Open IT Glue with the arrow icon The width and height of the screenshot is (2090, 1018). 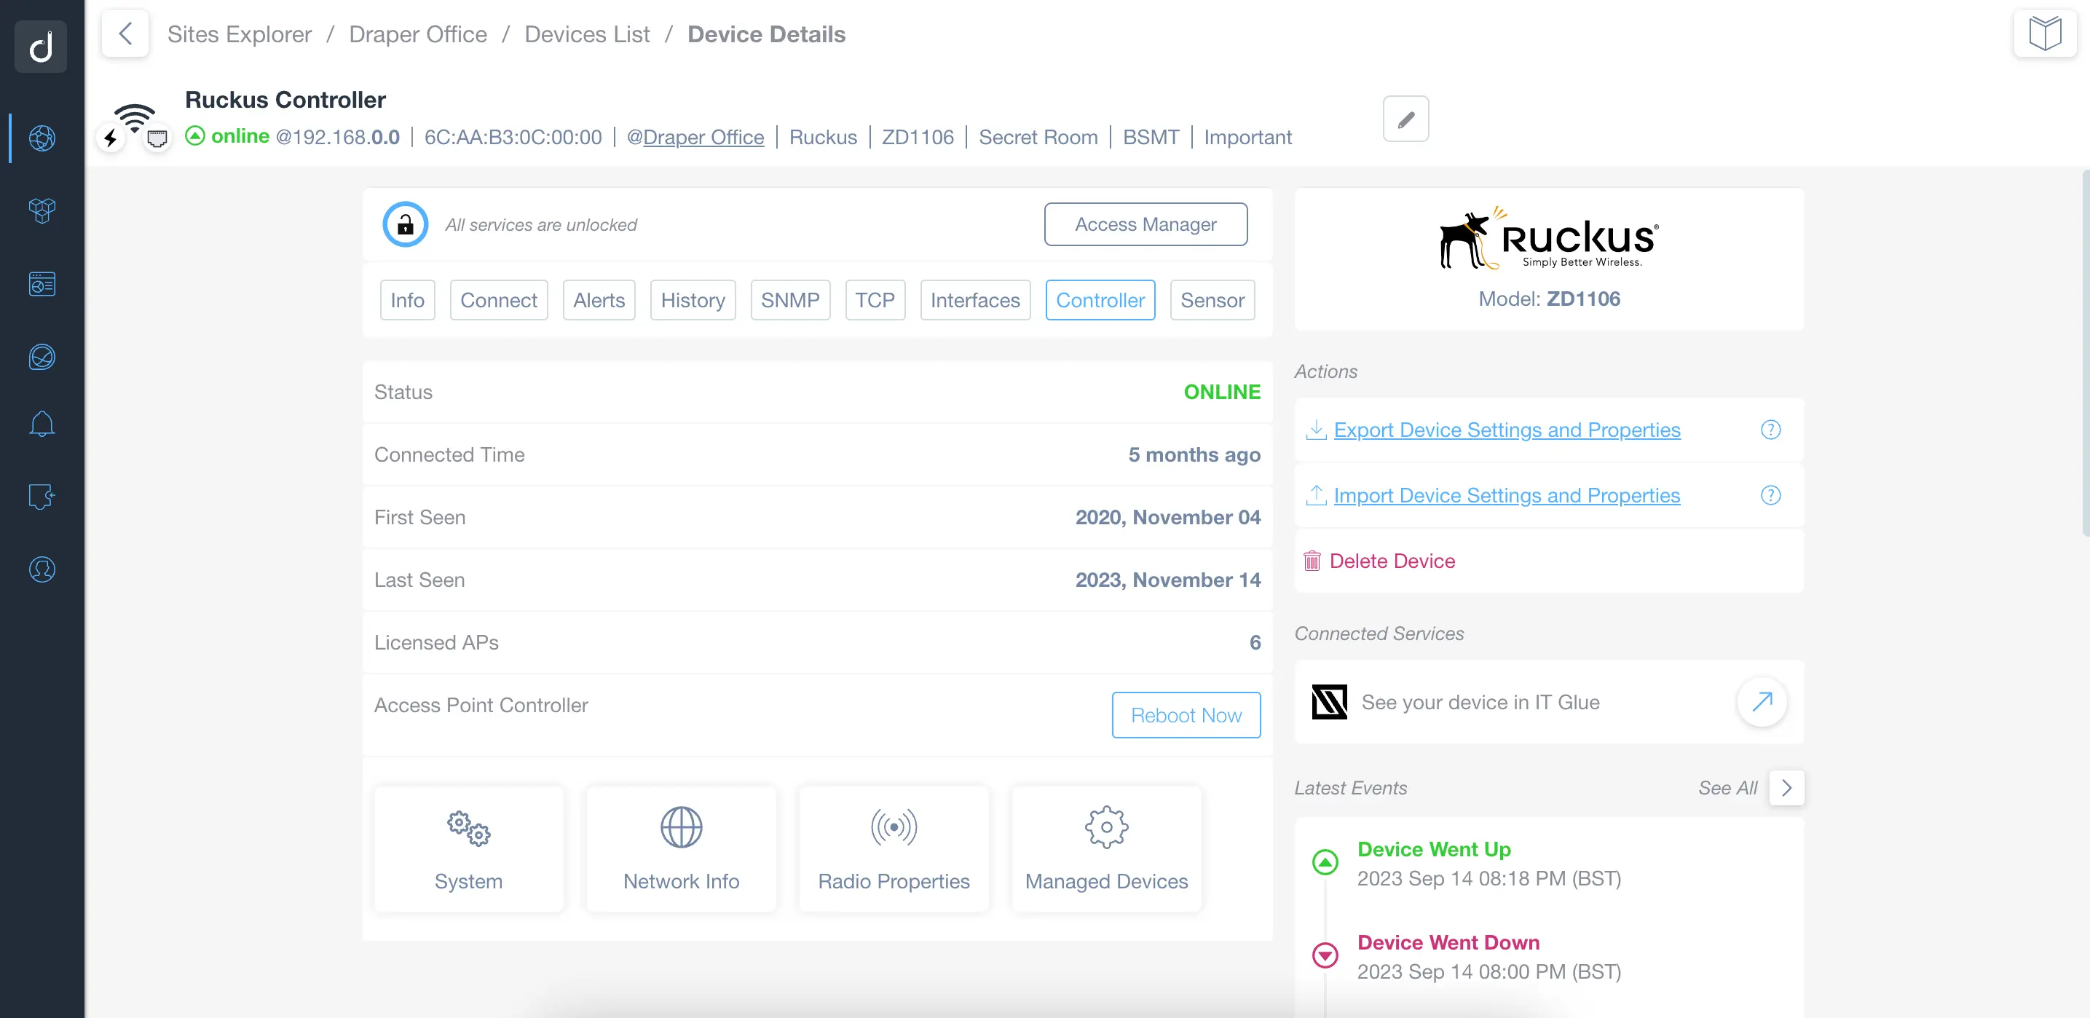[1762, 702]
